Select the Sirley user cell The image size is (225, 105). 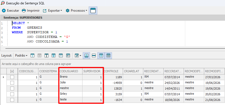pos(70,94)
